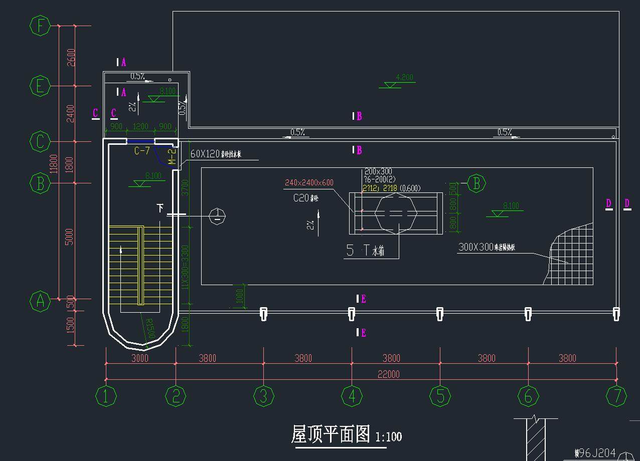Select the 5 T water tank label
This screenshot has height=461, width=640.
(365, 251)
